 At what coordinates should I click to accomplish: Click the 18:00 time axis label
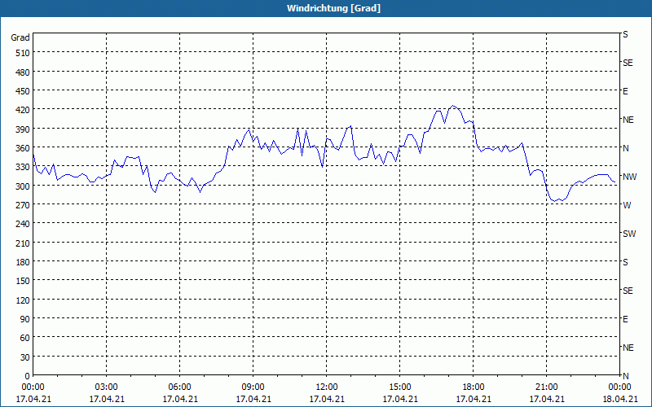(474, 387)
